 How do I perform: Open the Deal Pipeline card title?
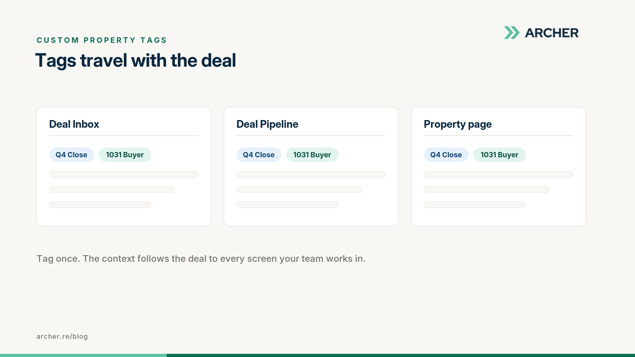[x=267, y=124]
